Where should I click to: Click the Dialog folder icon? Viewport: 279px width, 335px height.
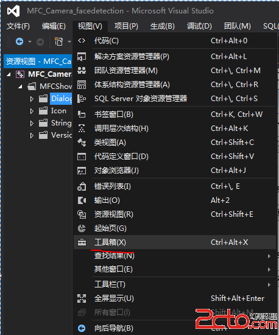coord(43,99)
